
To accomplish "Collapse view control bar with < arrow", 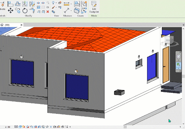I will point(70,127).
